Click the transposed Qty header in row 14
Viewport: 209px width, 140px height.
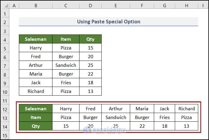(x=36, y=126)
